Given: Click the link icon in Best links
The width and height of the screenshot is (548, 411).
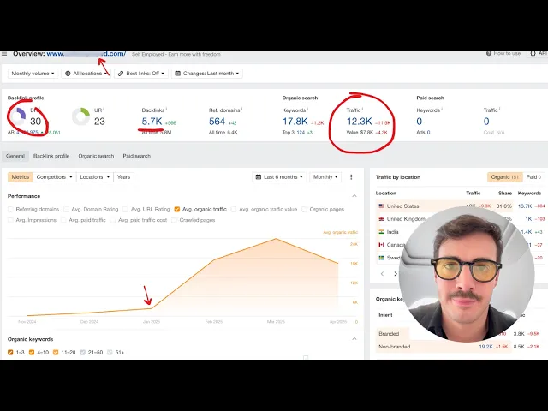Looking at the screenshot, I should [x=121, y=74].
